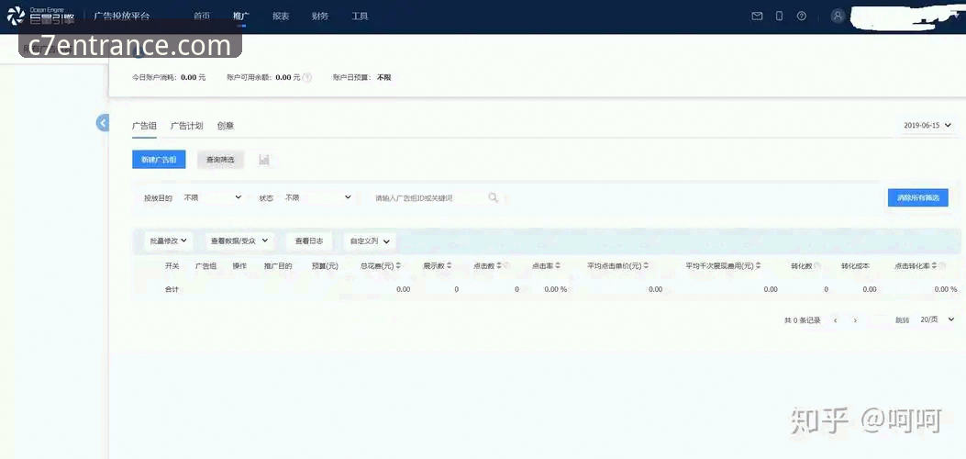Image resolution: width=966 pixels, height=459 pixels.
Task: Expand the 投放目的 不限 dropdown
Action: click(213, 197)
